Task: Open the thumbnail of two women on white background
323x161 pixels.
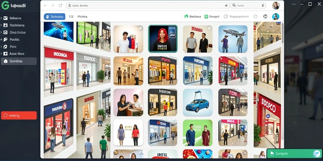Action: pyautogui.click(x=128, y=133)
